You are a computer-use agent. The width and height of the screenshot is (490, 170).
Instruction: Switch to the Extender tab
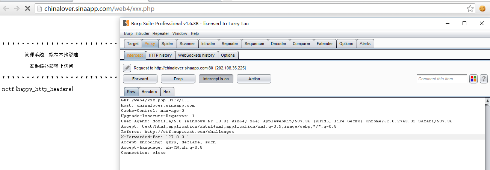tap(325, 44)
